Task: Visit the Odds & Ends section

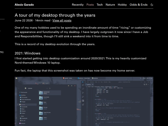Action: (138, 5)
